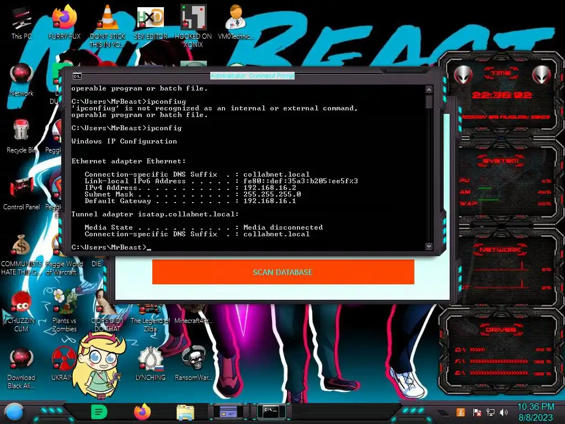Open the HxD hex editor shortcut

pyautogui.click(x=150, y=22)
